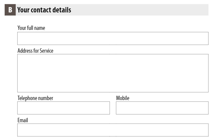Image resolution: width=214 pixels, height=138 pixels.
Task: Focus the Telephone number field
Action: 63,108
